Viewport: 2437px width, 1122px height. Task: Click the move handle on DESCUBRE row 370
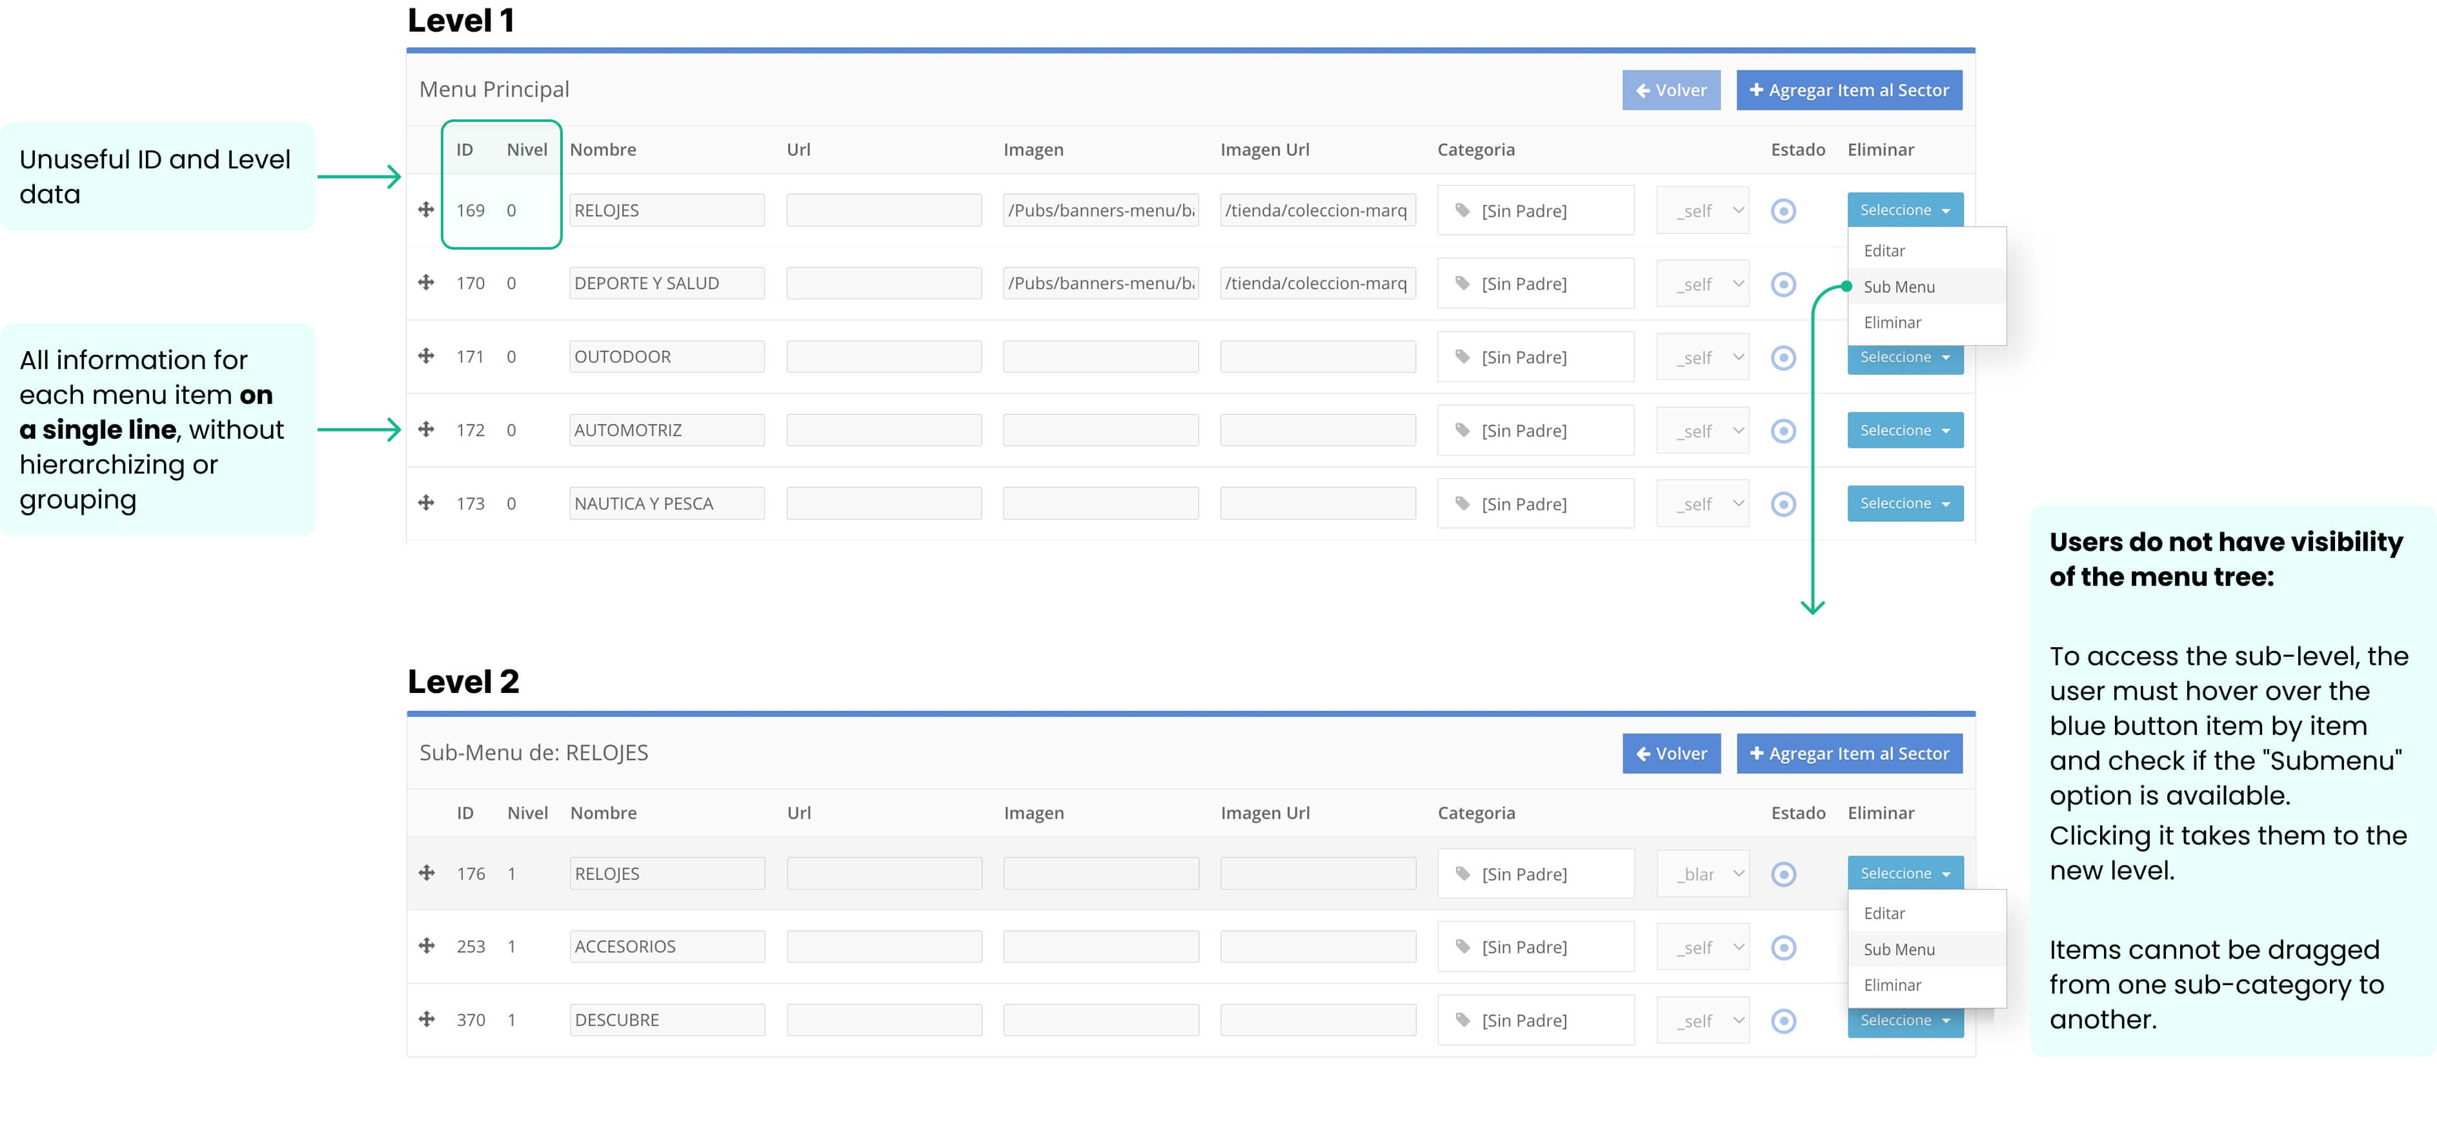(426, 1019)
